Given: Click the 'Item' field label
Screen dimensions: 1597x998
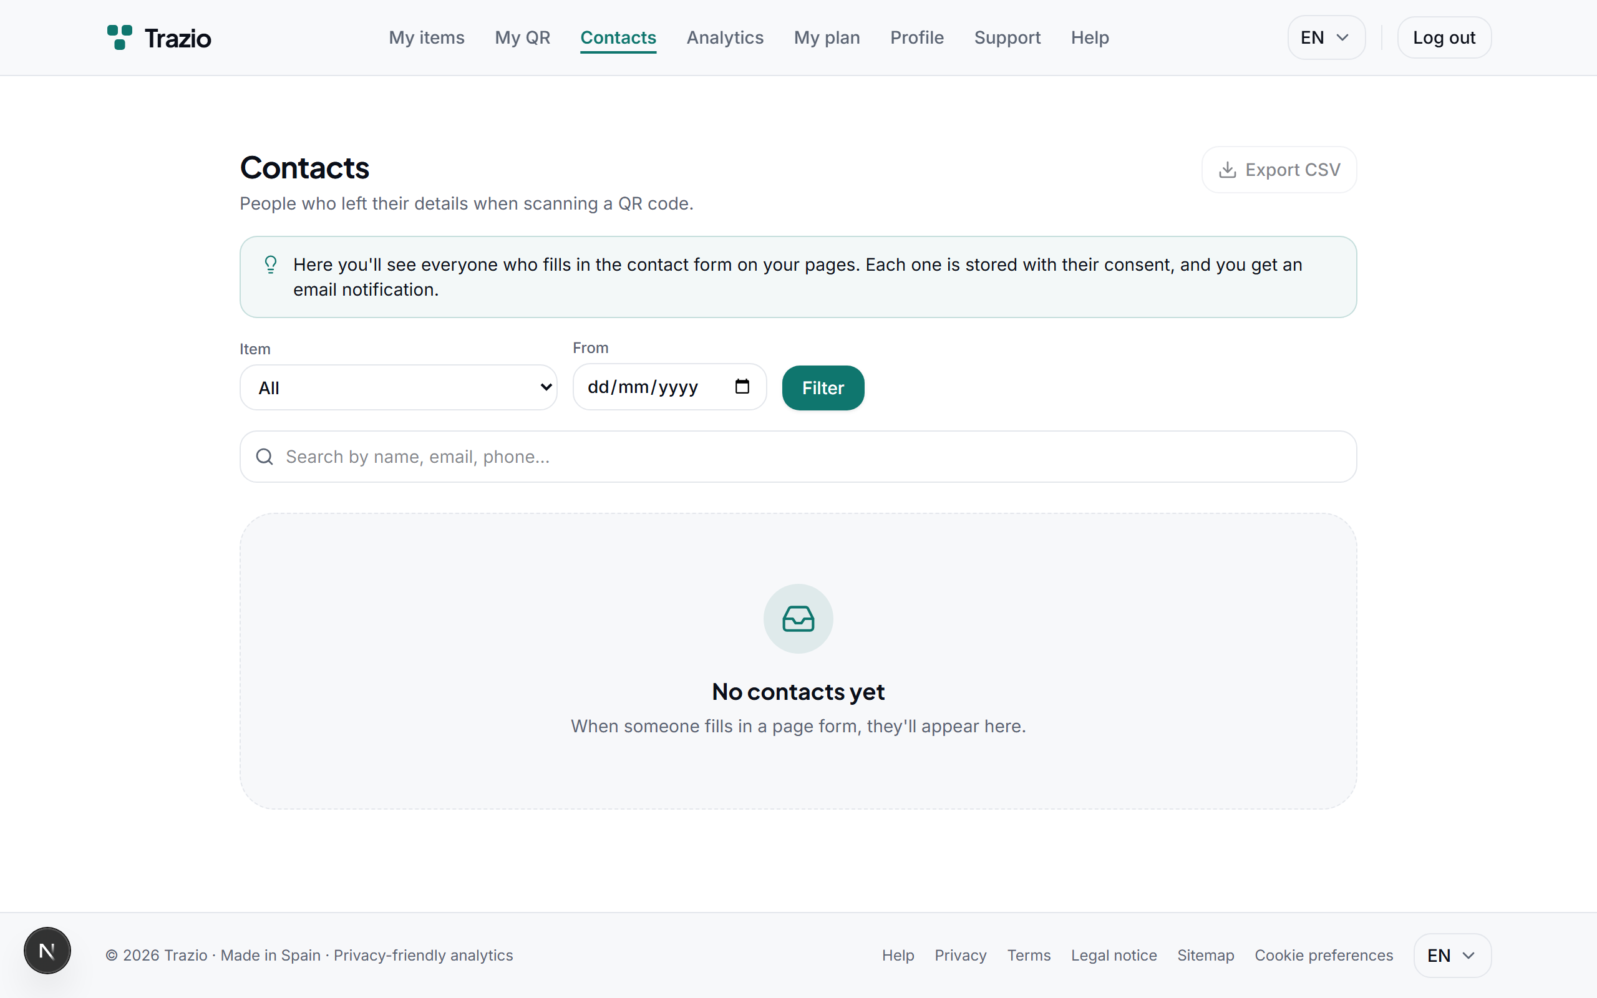Looking at the screenshot, I should point(255,349).
